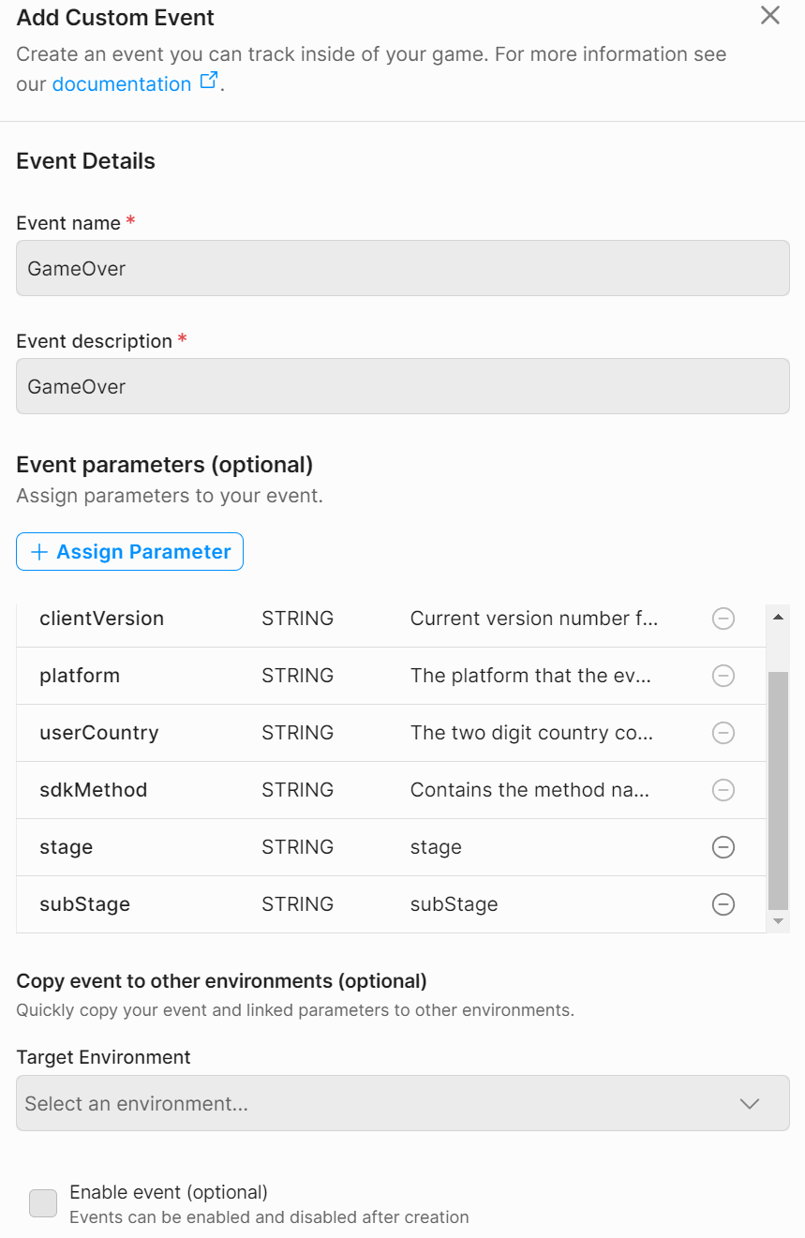
Task: Select the userCountry parameter row
Action: [x=392, y=733]
